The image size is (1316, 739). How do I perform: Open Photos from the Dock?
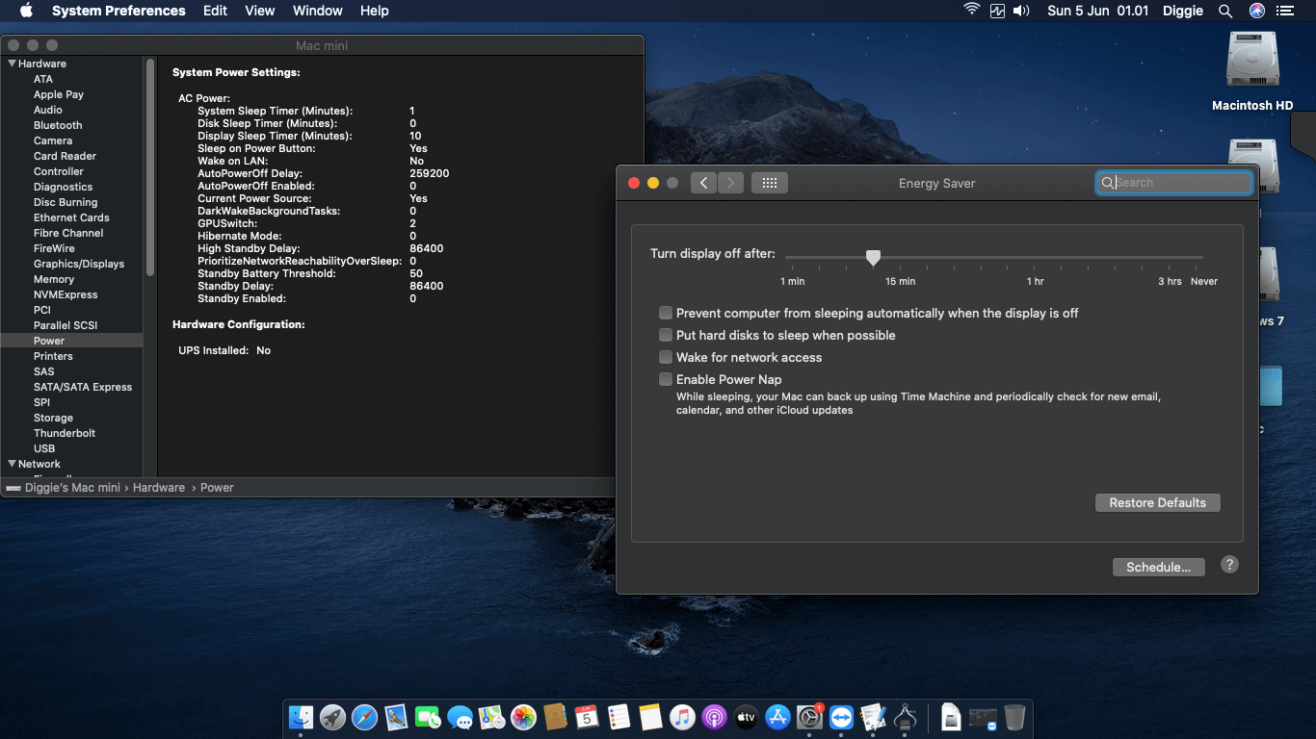tap(524, 717)
